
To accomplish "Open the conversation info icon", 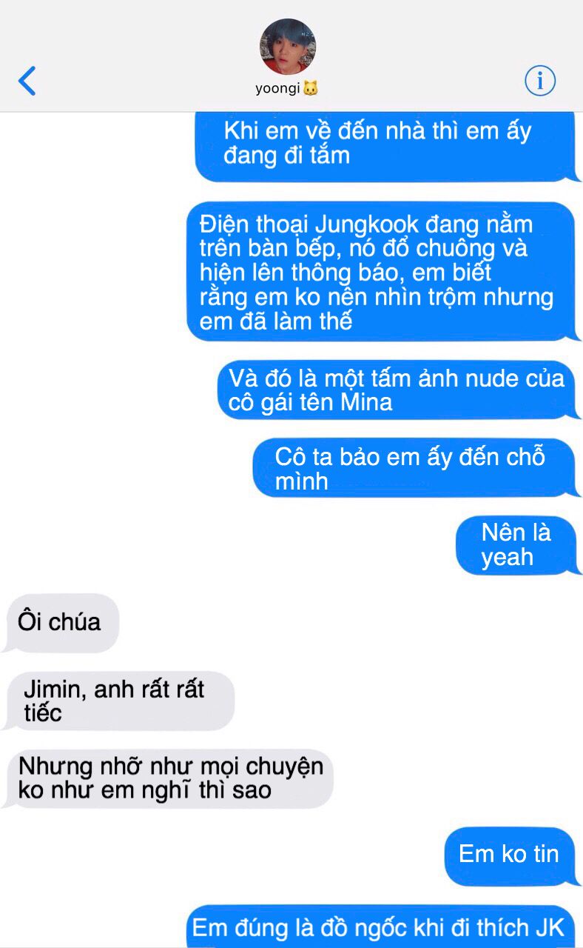I will click(540, 80).
